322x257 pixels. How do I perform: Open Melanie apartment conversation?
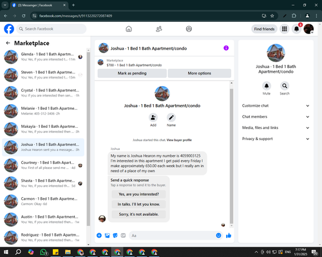pos(43,111)
